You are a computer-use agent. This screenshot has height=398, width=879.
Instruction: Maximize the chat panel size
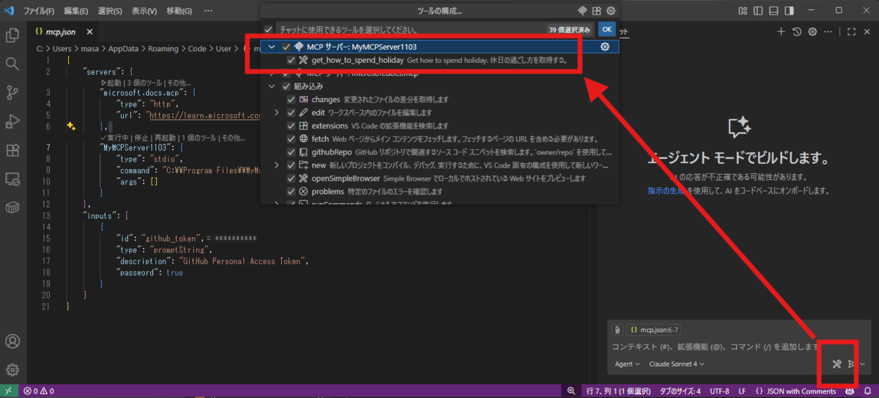(851, 31)
